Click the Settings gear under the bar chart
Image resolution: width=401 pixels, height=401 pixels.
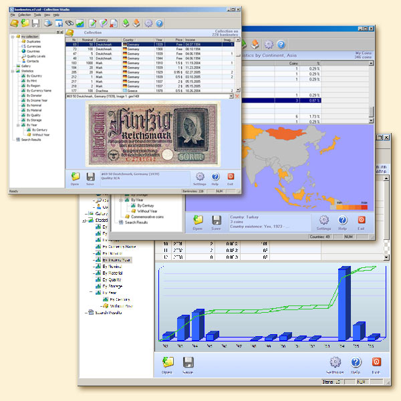[336, 362]
